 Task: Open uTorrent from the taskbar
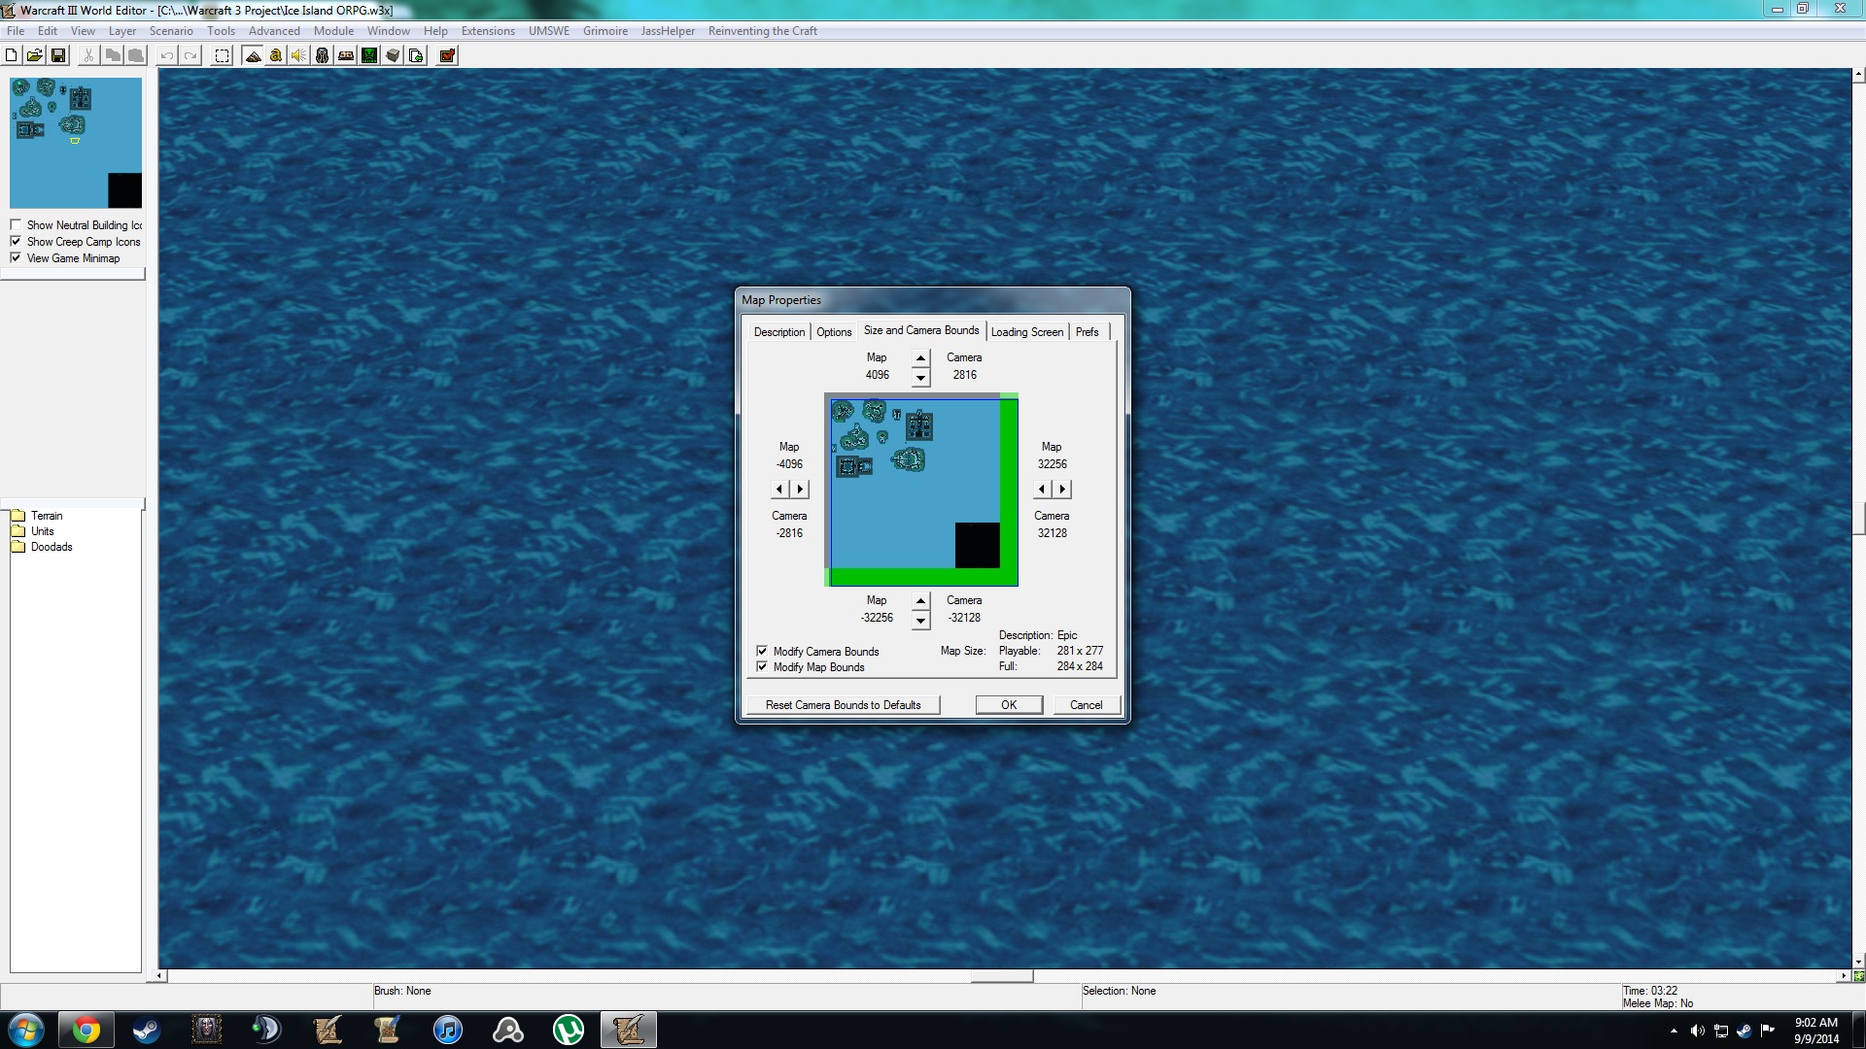coord(569,1030)
